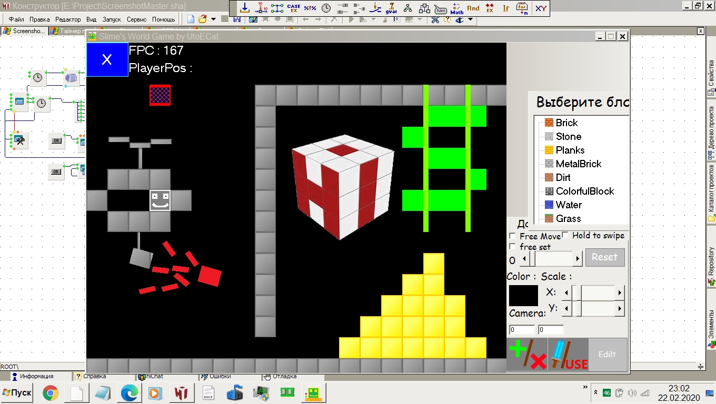Select the XY element icon
The image size is (716, 404).
[x=541, y=8]
